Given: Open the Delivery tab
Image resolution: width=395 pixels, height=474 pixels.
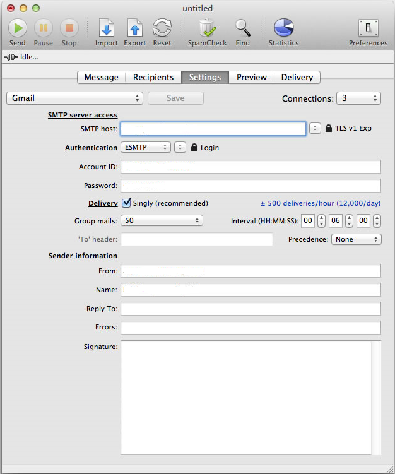Looking at the screenshot, I should click(297, 77).
